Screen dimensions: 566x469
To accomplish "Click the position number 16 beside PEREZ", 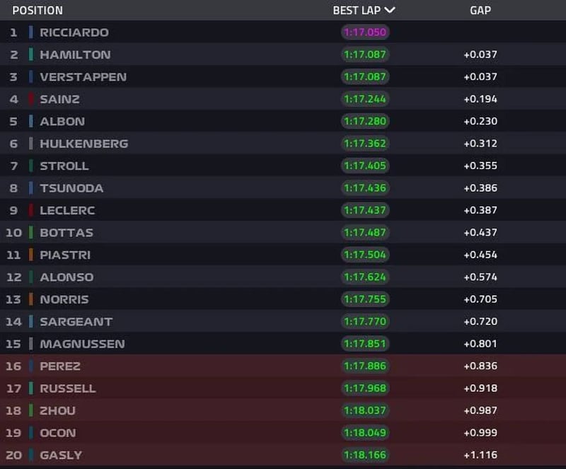I will click(13, 366).
